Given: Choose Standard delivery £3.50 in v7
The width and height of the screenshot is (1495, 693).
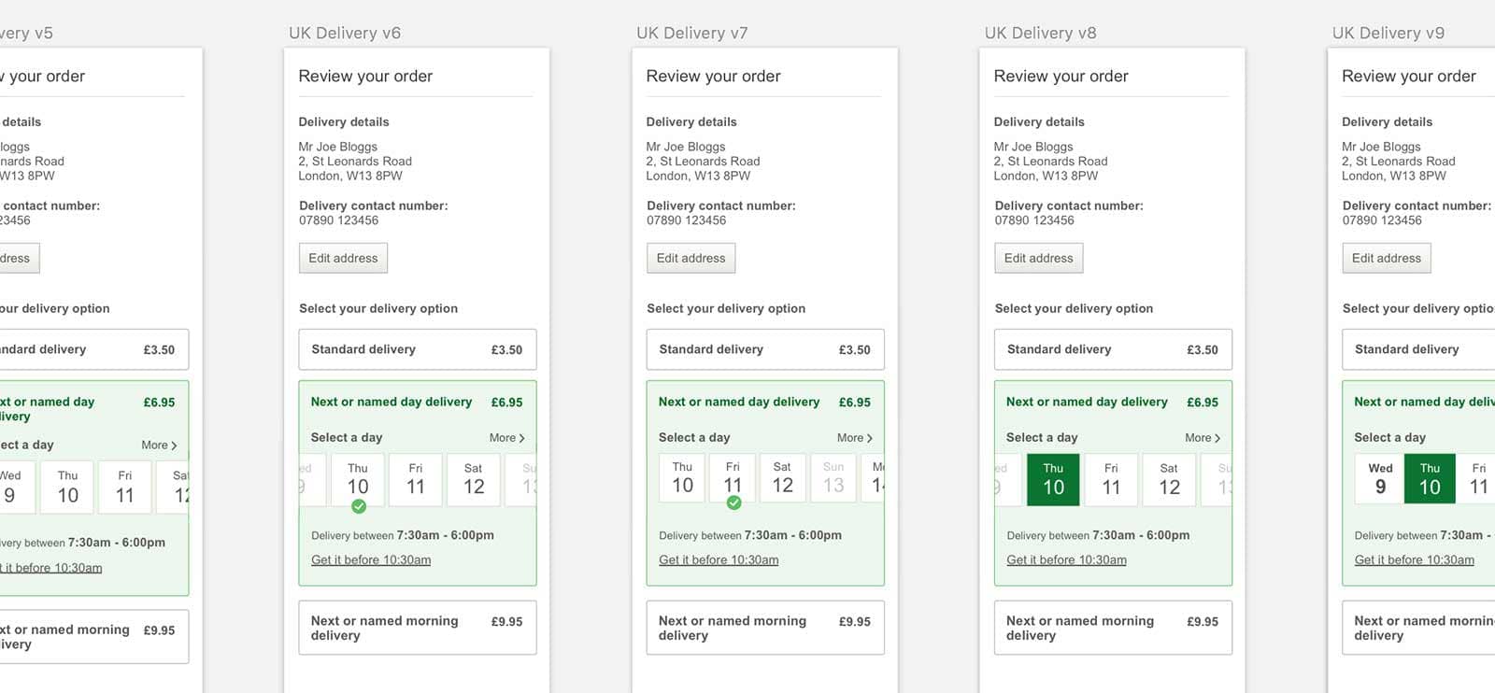Looking at the screenshot, I should (x=764, y=349).
